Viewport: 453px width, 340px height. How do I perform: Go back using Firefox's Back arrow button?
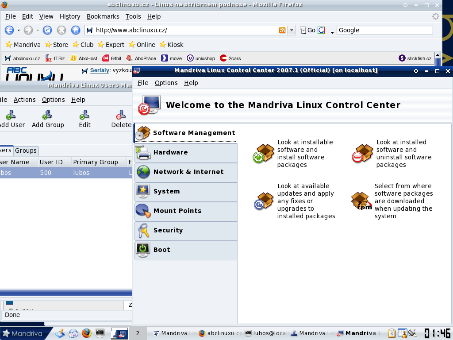click(x=9, y=30)
